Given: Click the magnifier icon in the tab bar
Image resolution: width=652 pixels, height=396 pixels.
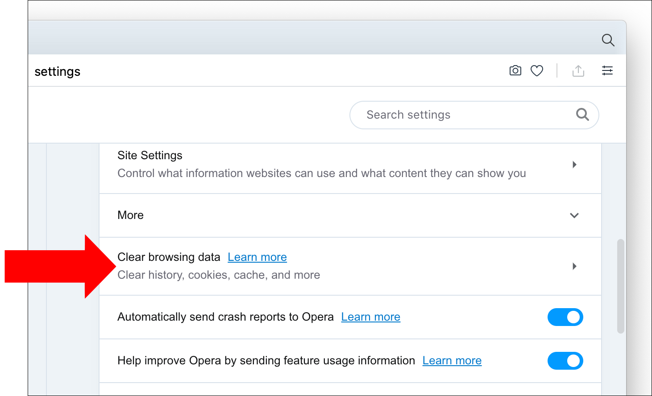Looking at the screenshot, I should (608, 40).
